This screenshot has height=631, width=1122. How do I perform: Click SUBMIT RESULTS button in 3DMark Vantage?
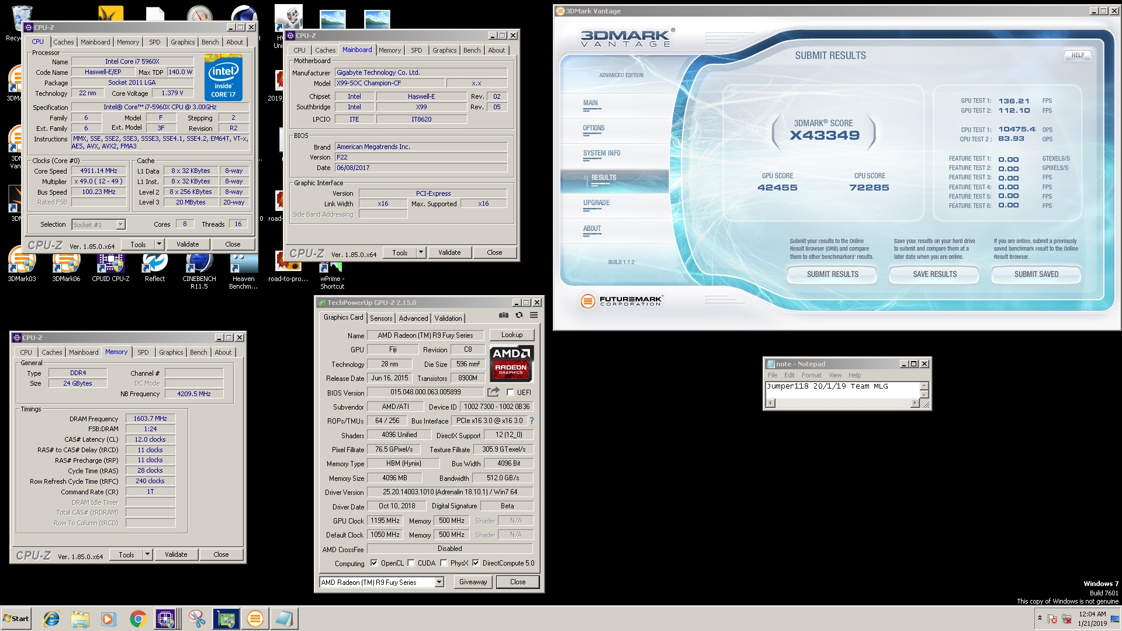832,274
